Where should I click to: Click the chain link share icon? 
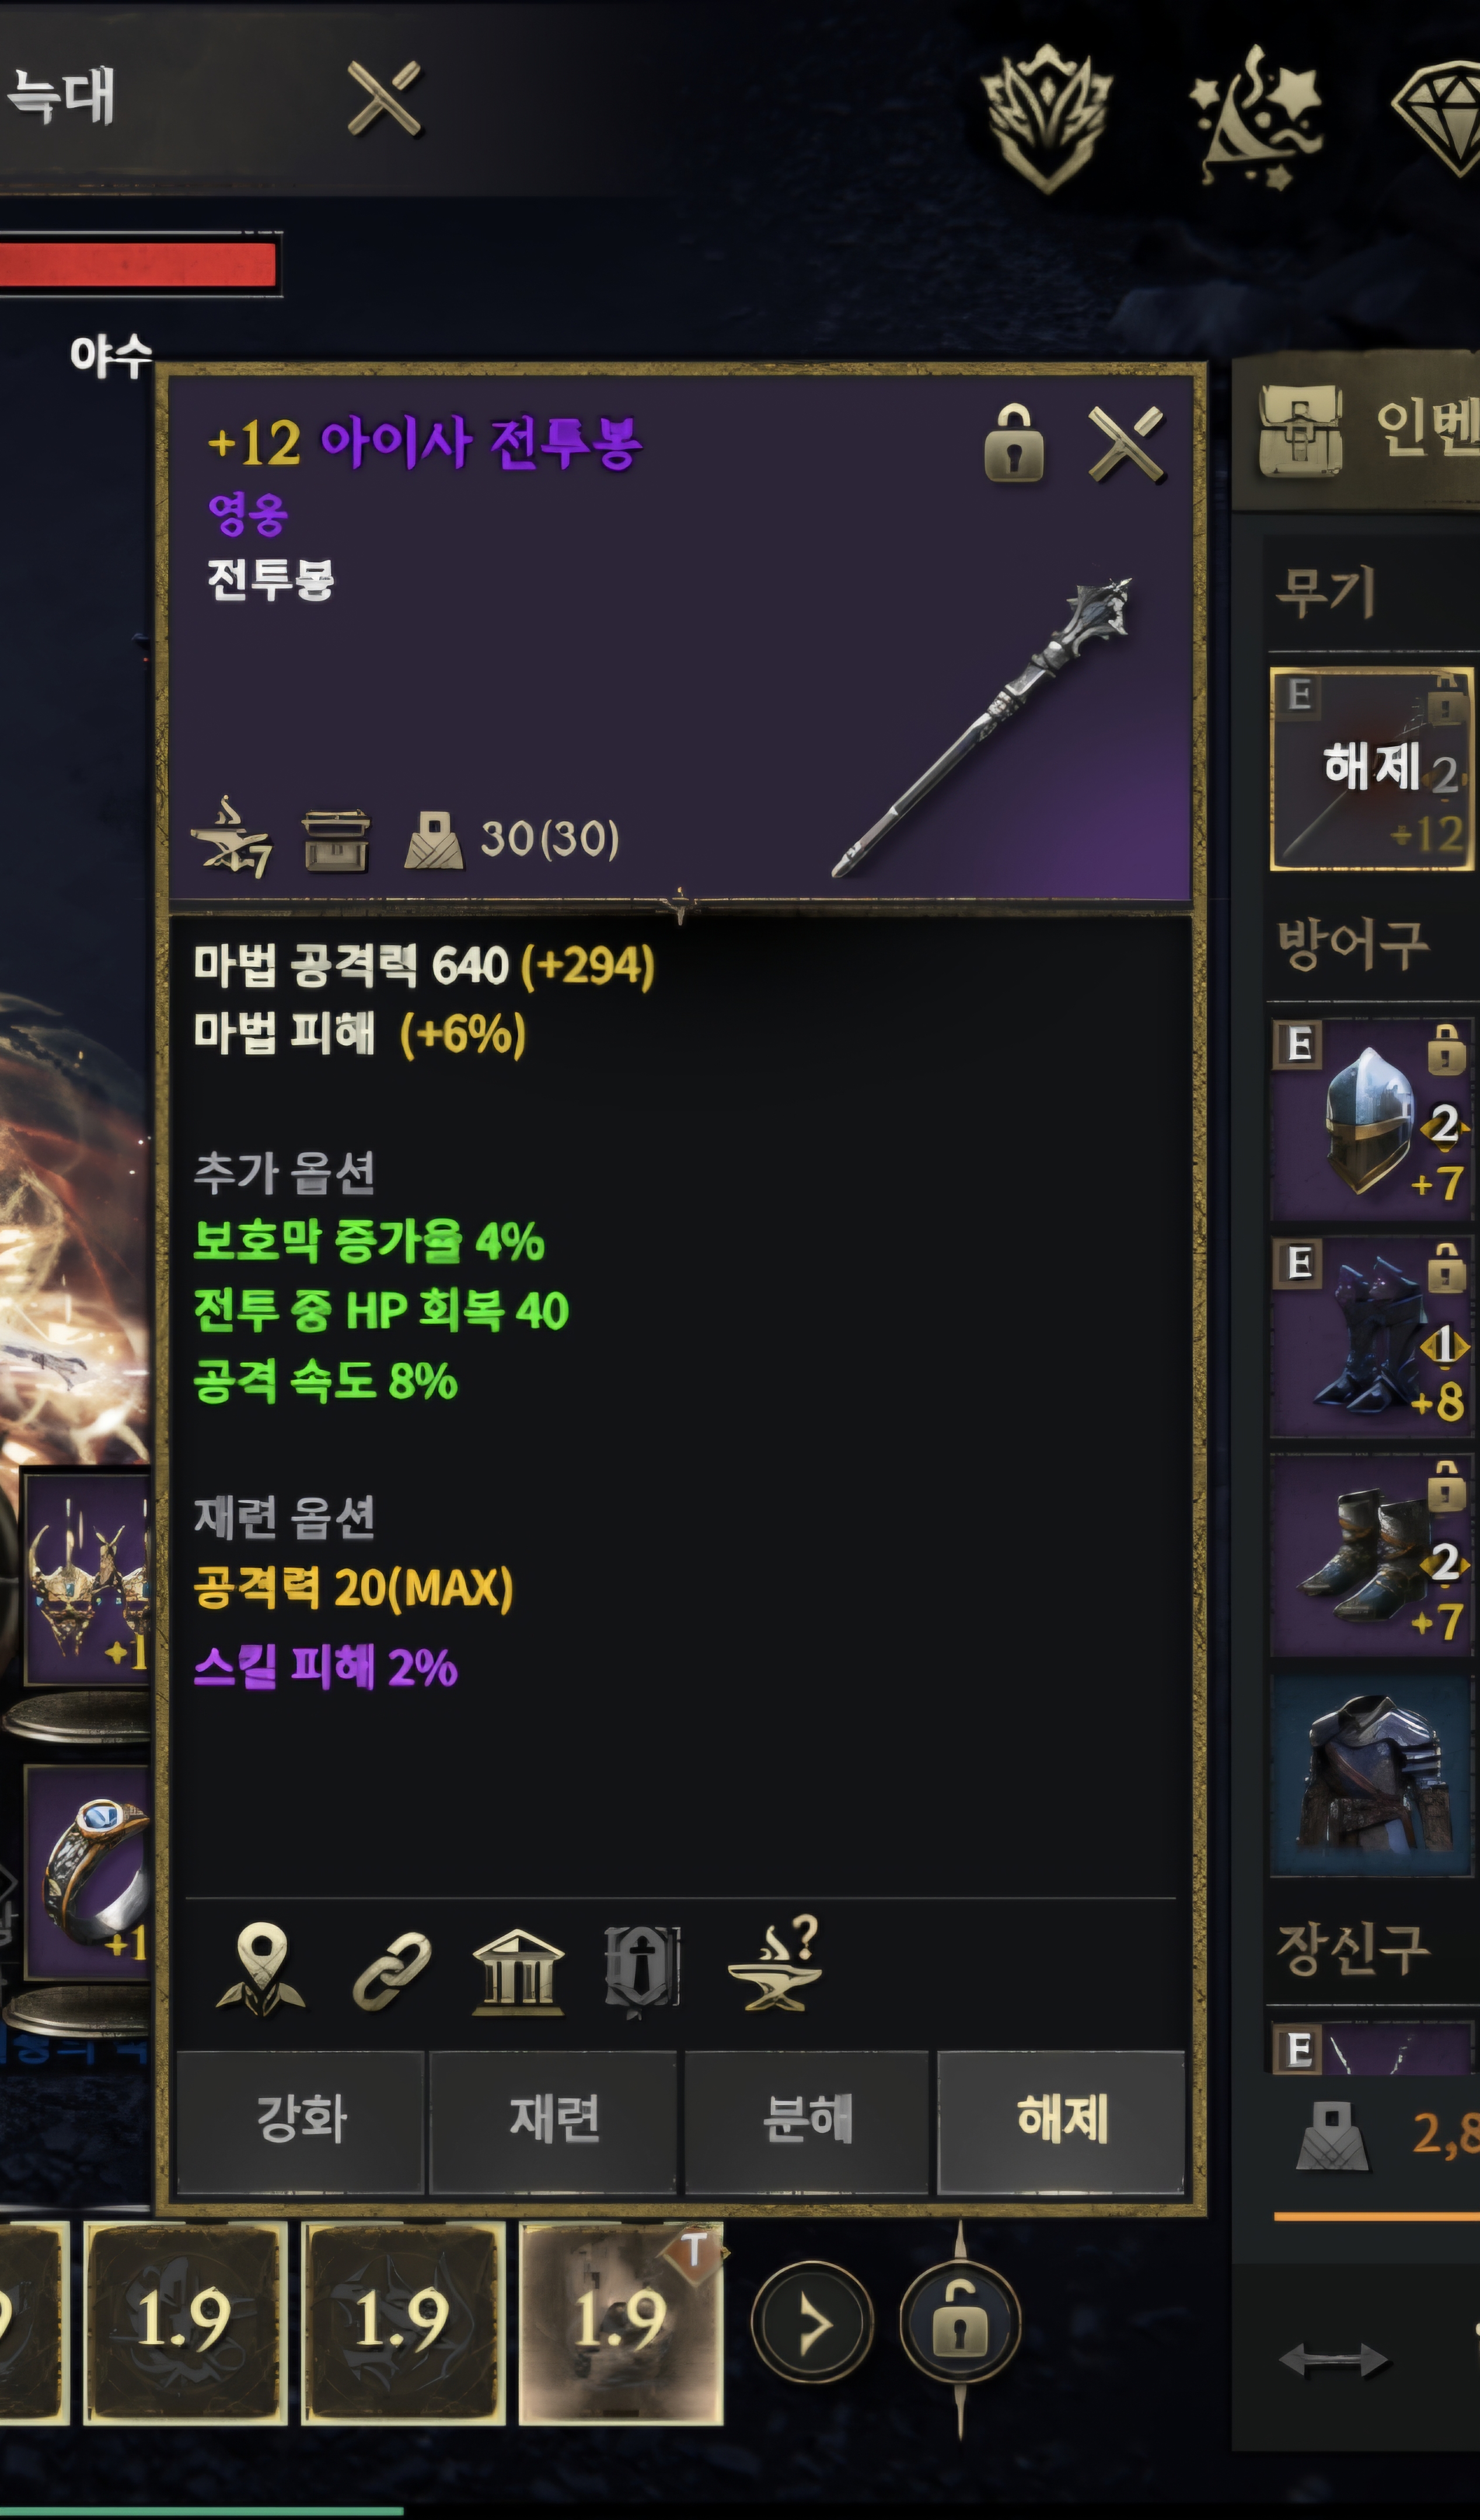pos(391,1969)
